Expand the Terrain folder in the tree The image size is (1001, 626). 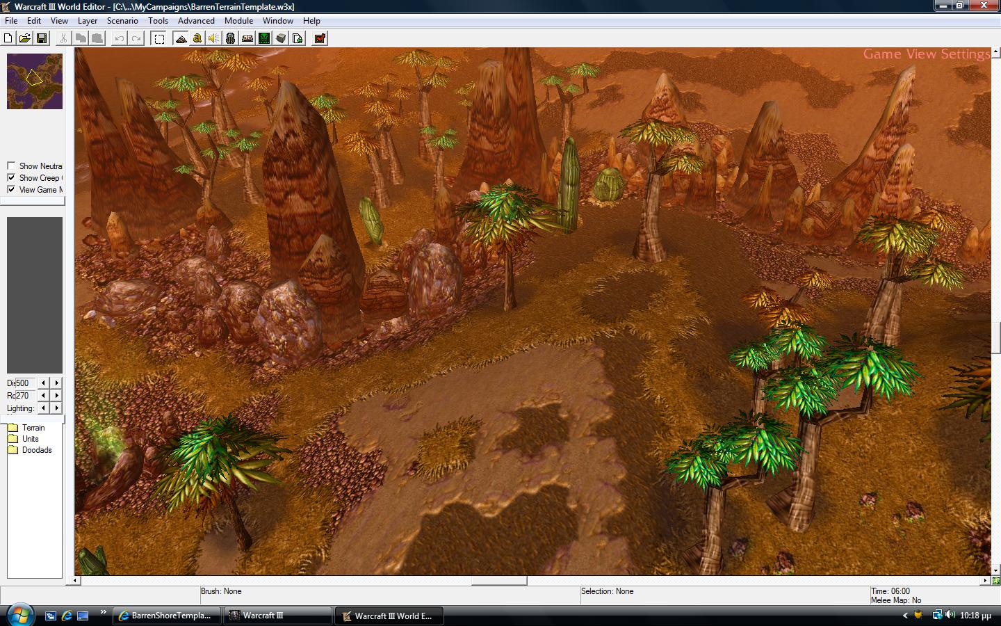[x=13, y=428]
